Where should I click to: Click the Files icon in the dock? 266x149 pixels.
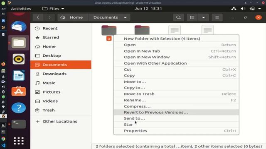tap(19, 43)
